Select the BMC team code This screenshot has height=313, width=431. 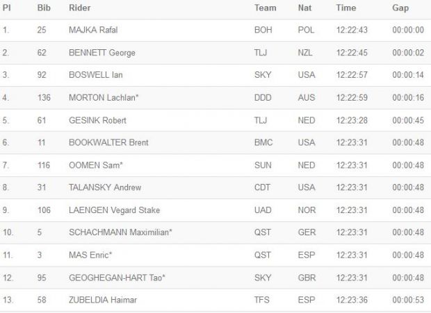click(x=263, y=142)
